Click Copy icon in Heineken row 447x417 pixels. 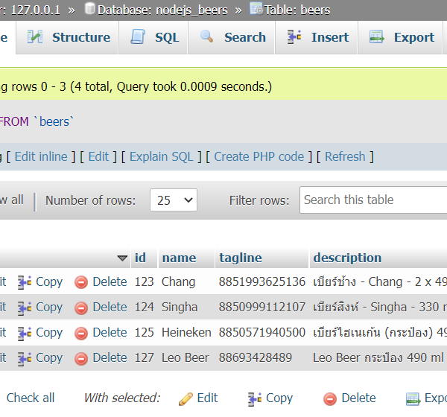click(25, 333)
